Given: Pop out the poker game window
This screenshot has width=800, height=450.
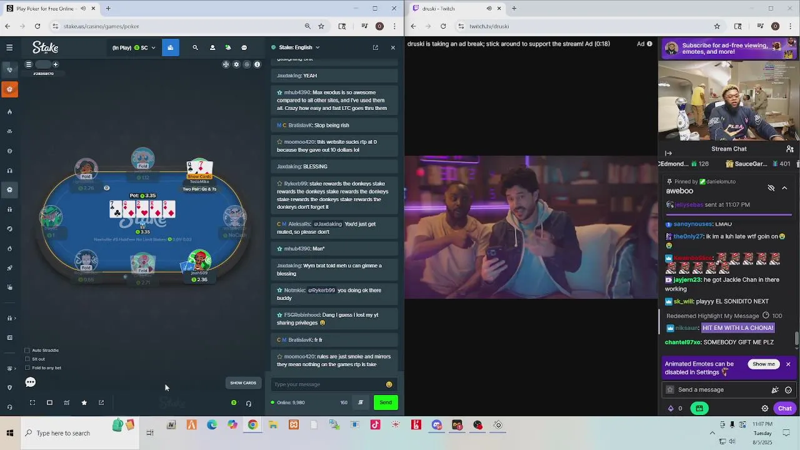Looking at the screenshot, I should click(101, 402).
